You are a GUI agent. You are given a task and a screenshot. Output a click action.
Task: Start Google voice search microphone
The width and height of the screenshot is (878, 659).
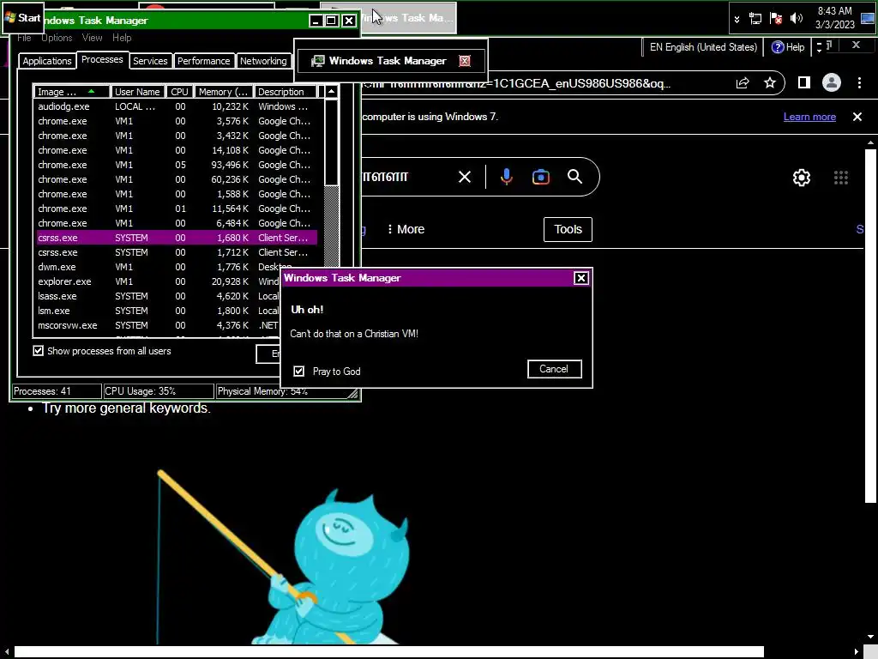tap(506, 177)
